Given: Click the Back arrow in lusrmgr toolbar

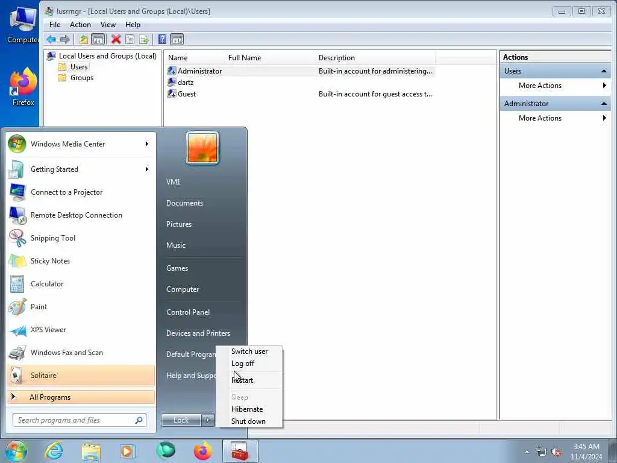Looking at the screenshot, I should coord(51,39).
